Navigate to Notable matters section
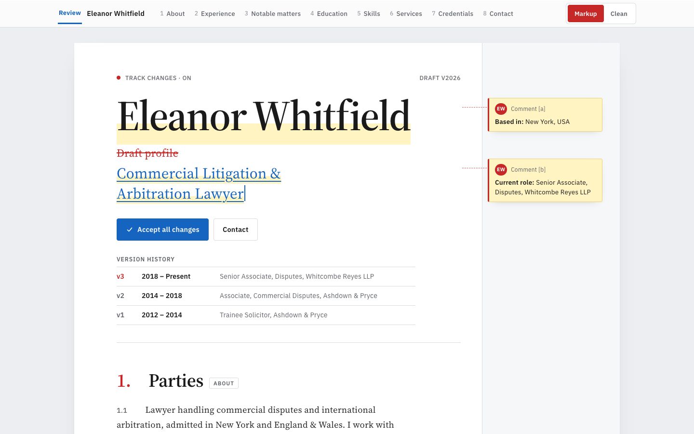This screenshot has height=434, width=694. tap(272, 14)
